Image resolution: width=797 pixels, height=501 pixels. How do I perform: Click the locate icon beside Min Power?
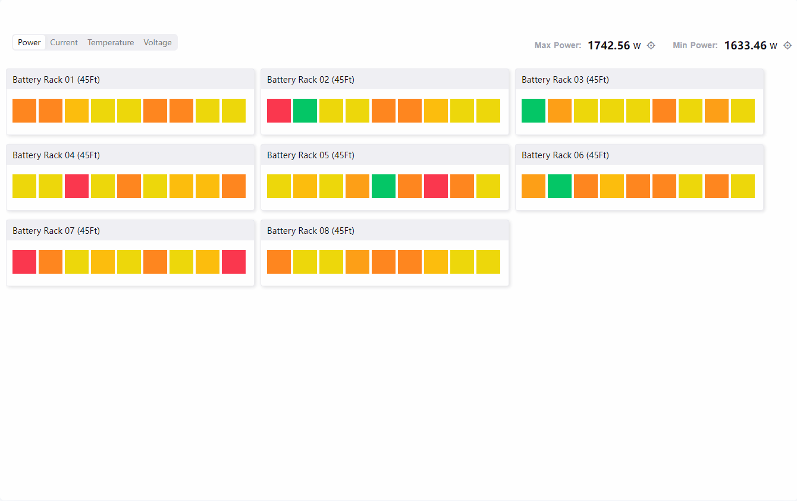point(787,45)
